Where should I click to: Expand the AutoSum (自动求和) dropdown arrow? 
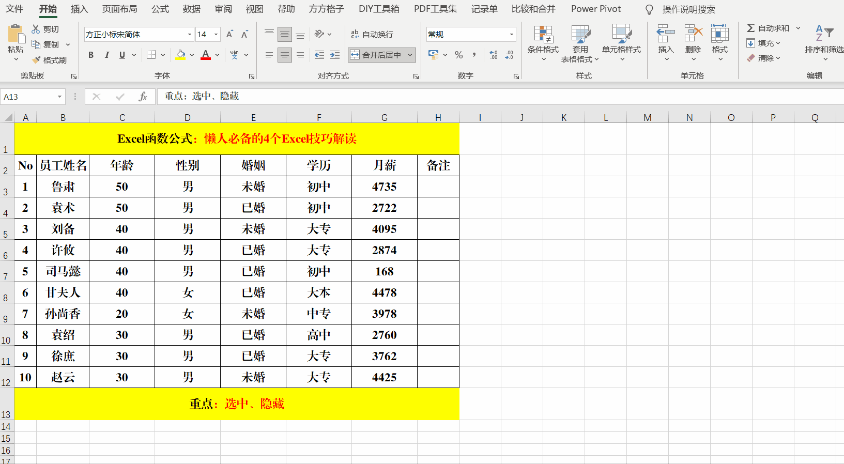click(798, 28)
